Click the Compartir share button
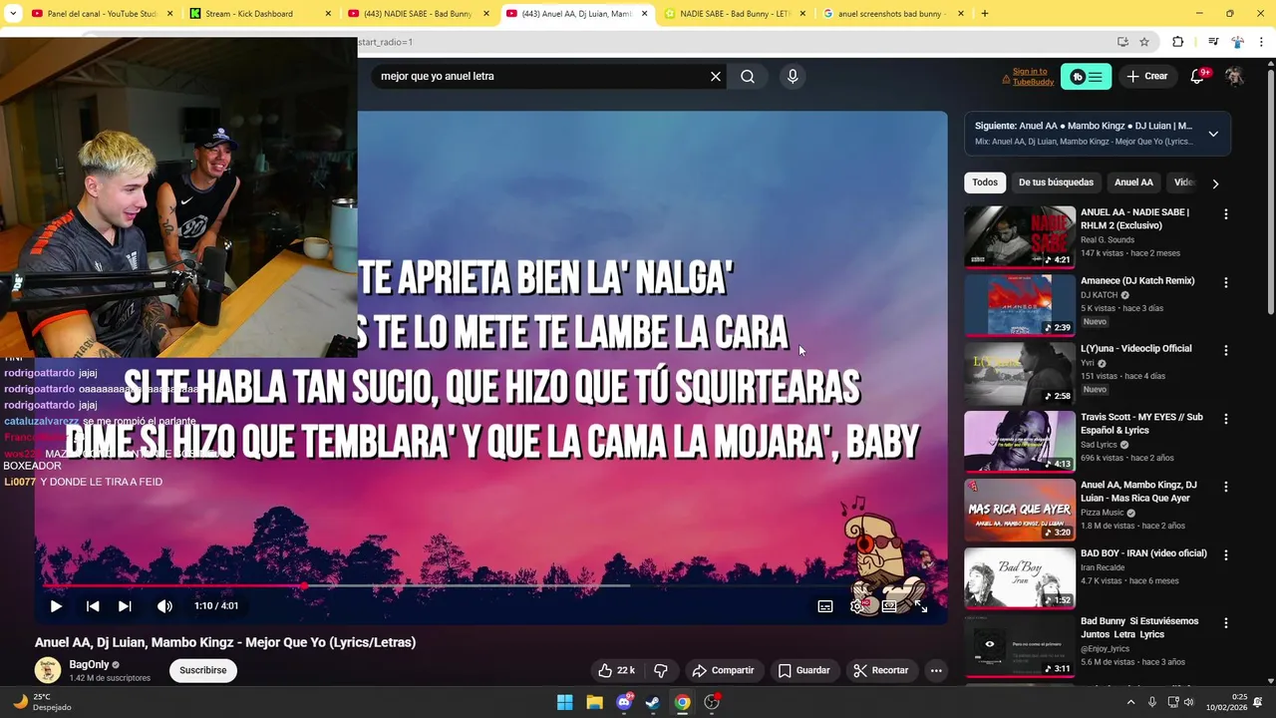Viewport: 1276px width, 718px height. (x=723, y=670)
